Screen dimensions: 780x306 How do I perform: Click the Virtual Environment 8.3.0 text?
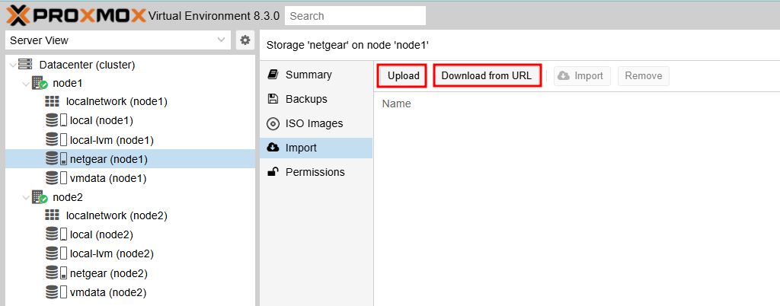pyautogui.click(x=214, y=16)
